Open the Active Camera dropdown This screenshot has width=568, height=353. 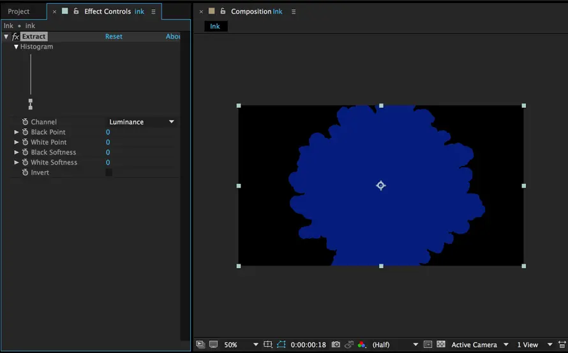point(480,345)
